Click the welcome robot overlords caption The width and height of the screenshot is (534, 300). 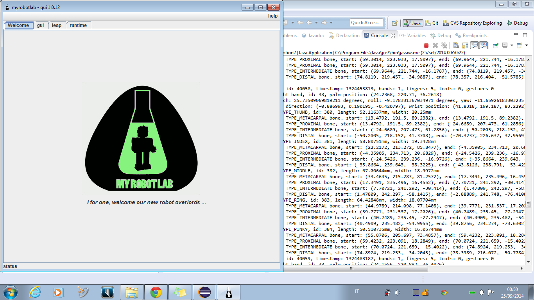click(147, 203)
